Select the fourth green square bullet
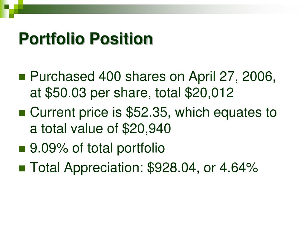The height and width of the screenshot is (229, 306). point(22,168)
